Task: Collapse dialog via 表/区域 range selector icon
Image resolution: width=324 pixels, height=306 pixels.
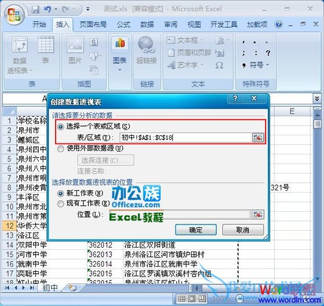Action: [258, 138]
